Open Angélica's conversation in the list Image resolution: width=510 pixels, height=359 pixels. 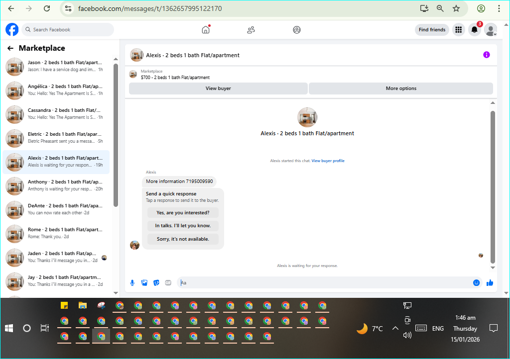pos(56,90)
